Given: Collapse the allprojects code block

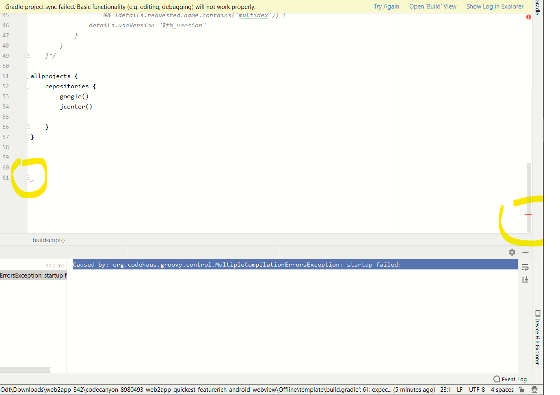Looking at the screenshot, I should pyautogui.click(x=27, y=76).
